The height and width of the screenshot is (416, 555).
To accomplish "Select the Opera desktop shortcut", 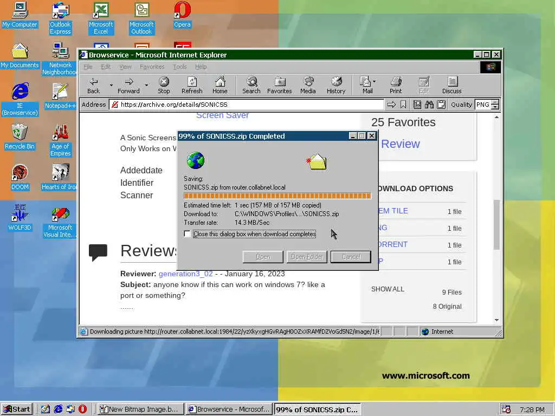I will tap(182, 15).
